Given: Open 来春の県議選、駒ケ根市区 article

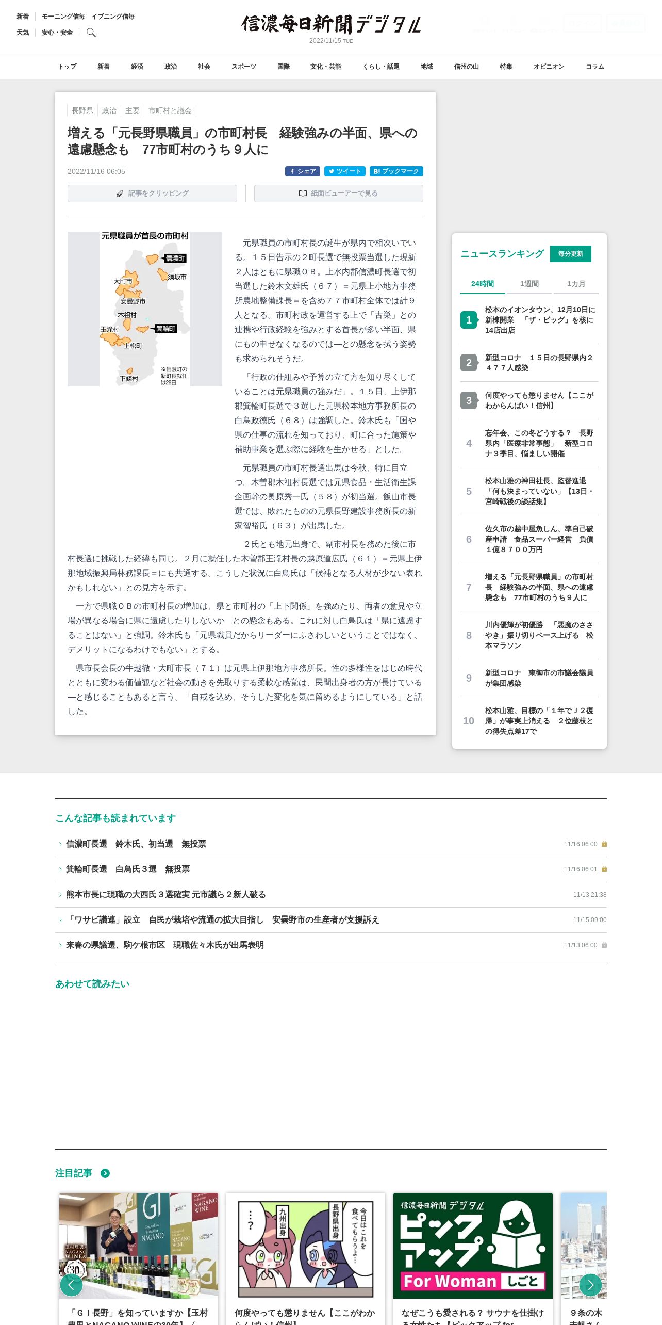Looking at the screenshot, I should 165,945.
